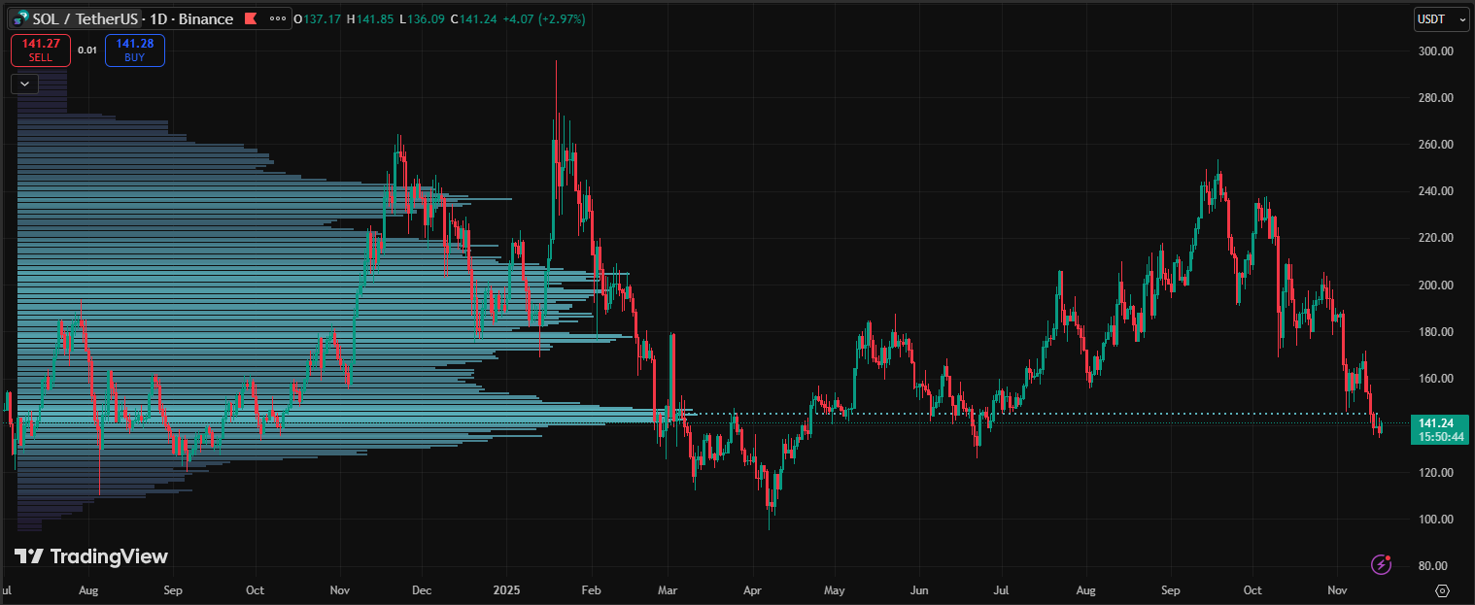This screenshot has width=1475, height=605.
Task: Open the three-dots More menu in legend
Action: tap(278, 18)
